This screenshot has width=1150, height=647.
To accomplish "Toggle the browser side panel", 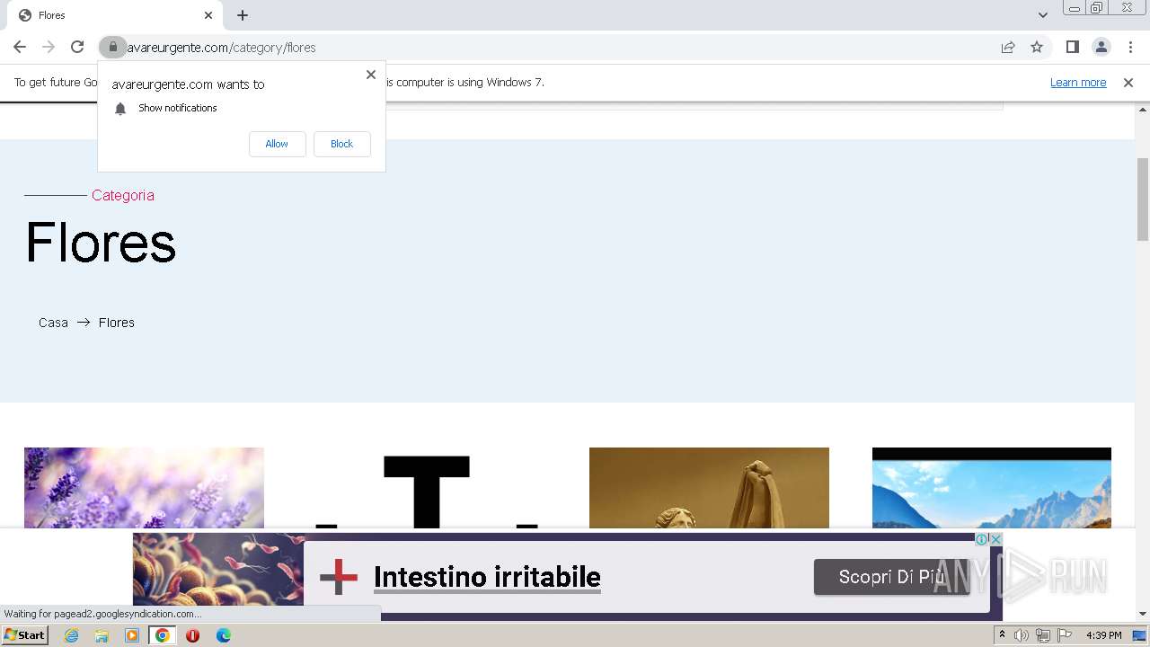I will tap(1072, 47).
